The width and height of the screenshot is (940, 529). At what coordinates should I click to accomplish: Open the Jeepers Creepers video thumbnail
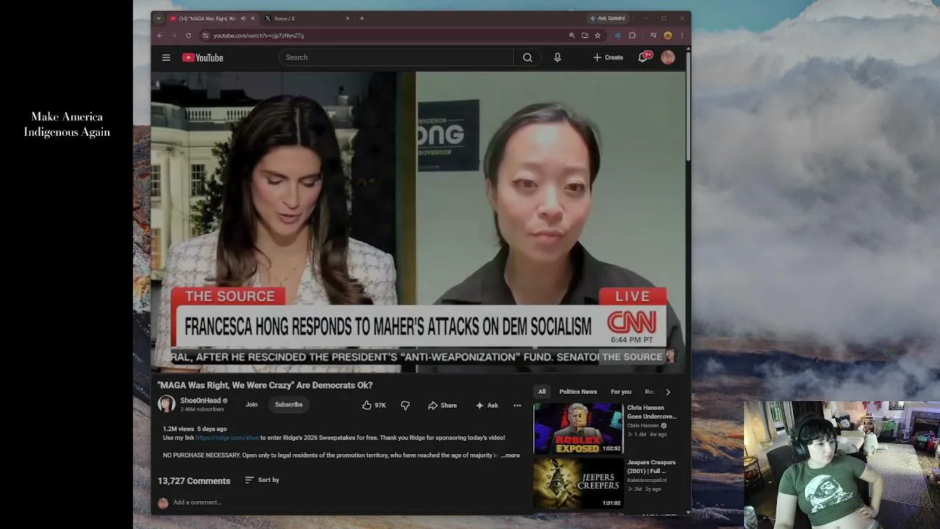point(578,483)
